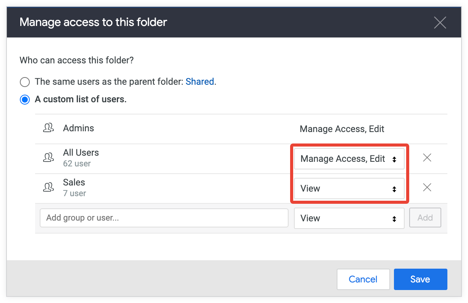This screenshot has height=303, width=468.
Task: Click the Admins group icon
Action: [48, 128]
